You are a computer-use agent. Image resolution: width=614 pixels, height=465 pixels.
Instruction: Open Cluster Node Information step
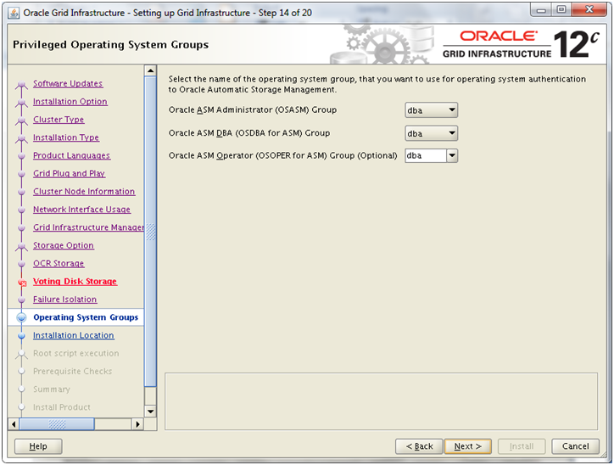(x=84, y=192)
